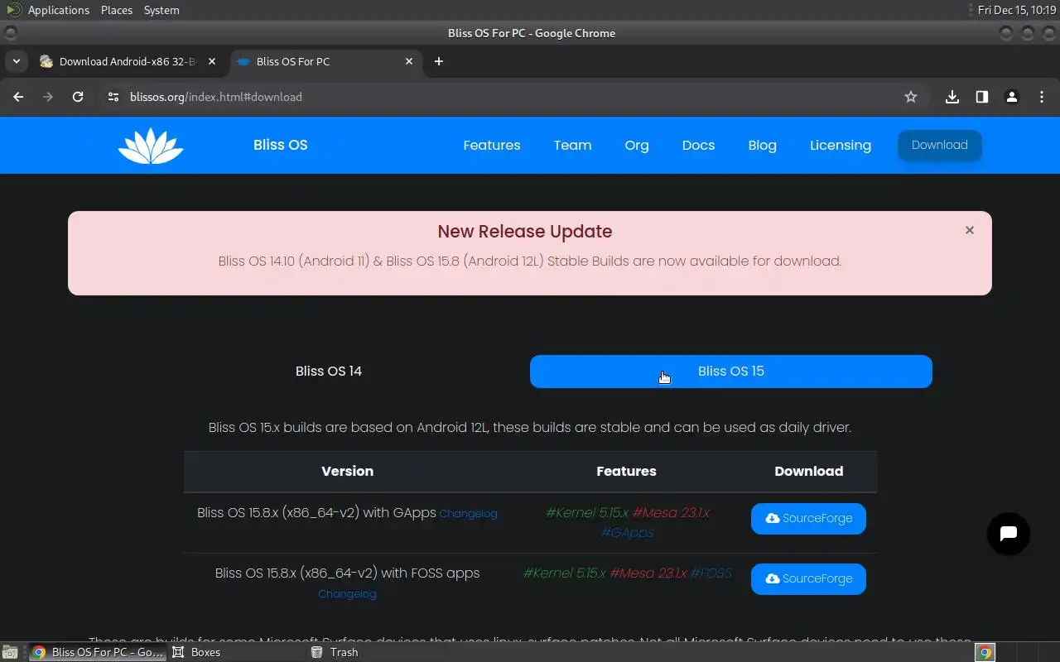Click the Features column header
The image size is (1060, 662).
(626, 472)
